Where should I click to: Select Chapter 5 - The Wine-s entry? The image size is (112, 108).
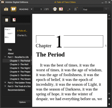20,75
